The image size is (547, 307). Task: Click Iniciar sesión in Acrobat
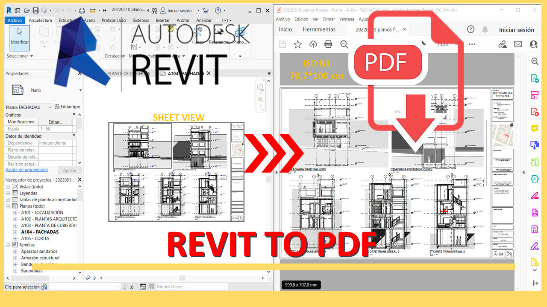[516, 30]
